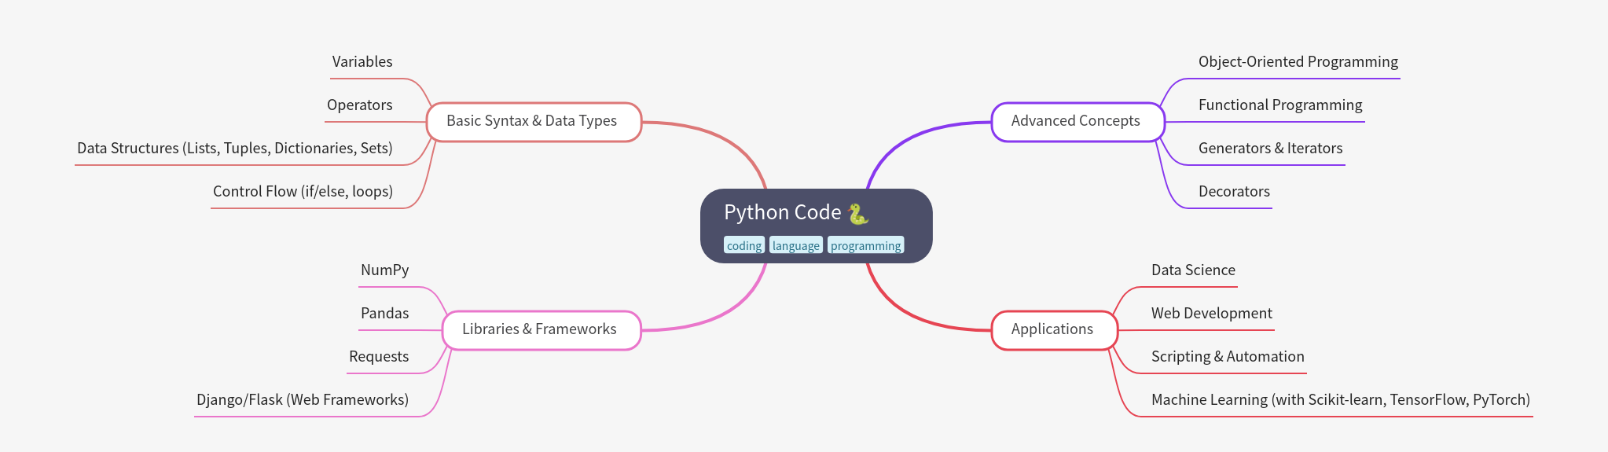The height and width of the screenshot is (452, 1608).
Task: Click the Operators leaf
Action: pyautogui.click(x=359, y=105)
